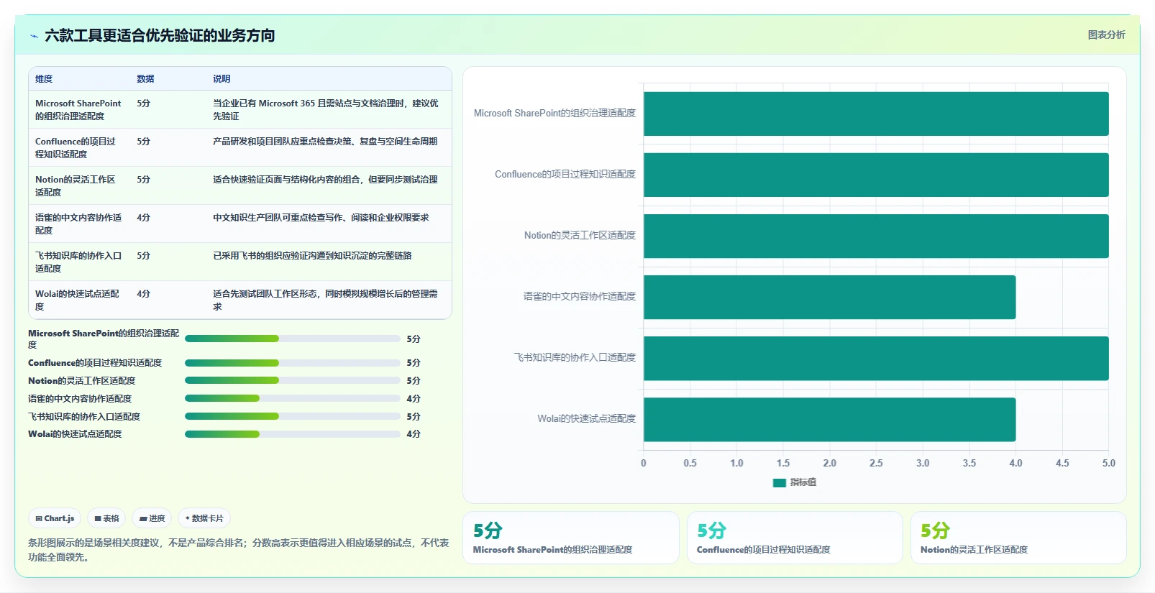Click the 5.0 tick on the x-axis

pos(1108,464)
